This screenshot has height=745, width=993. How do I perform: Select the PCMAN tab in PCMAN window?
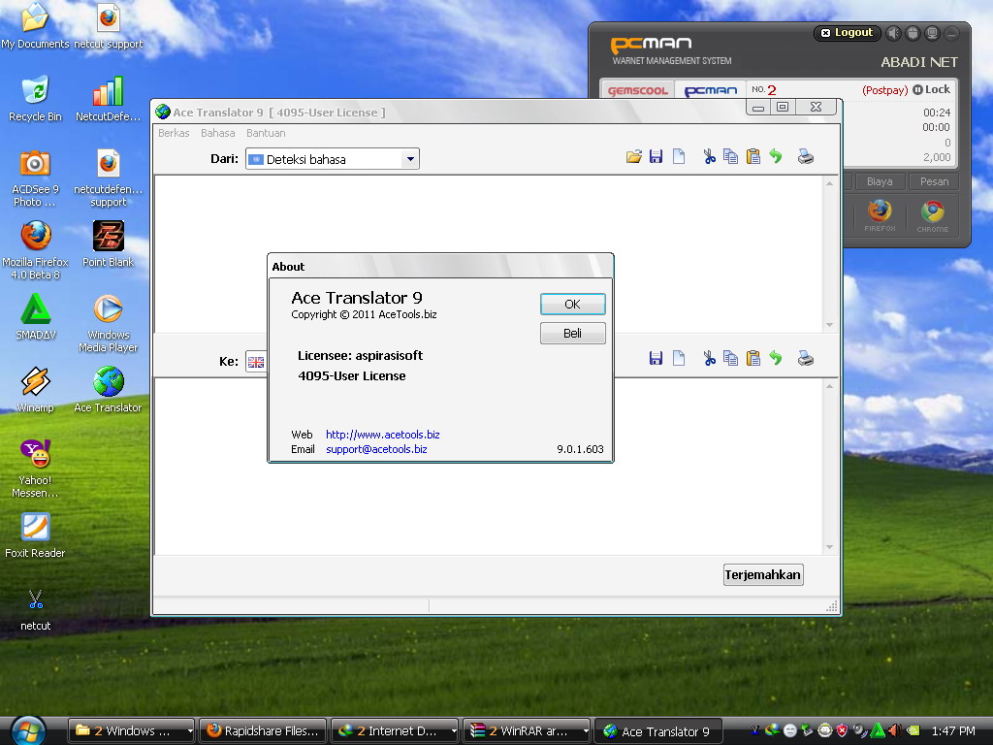[x=711, y=90]
